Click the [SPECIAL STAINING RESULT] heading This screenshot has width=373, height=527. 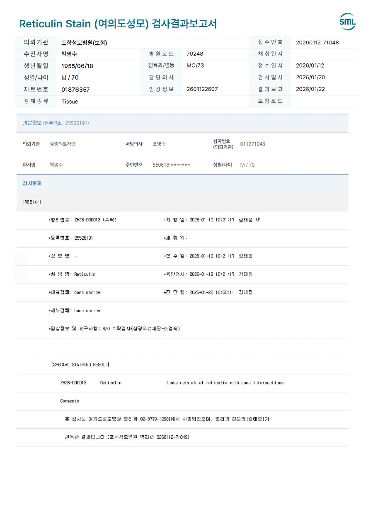point(80,365)
